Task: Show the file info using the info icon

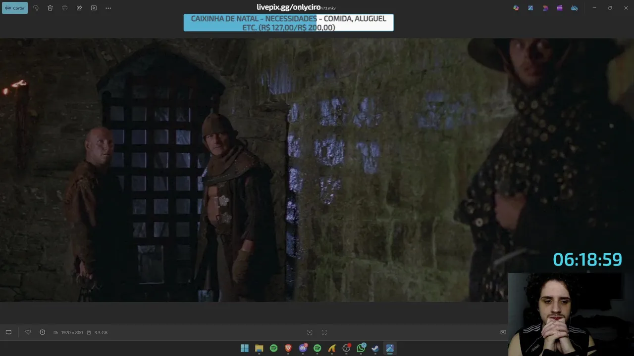Action: click(x=42, y=332)
